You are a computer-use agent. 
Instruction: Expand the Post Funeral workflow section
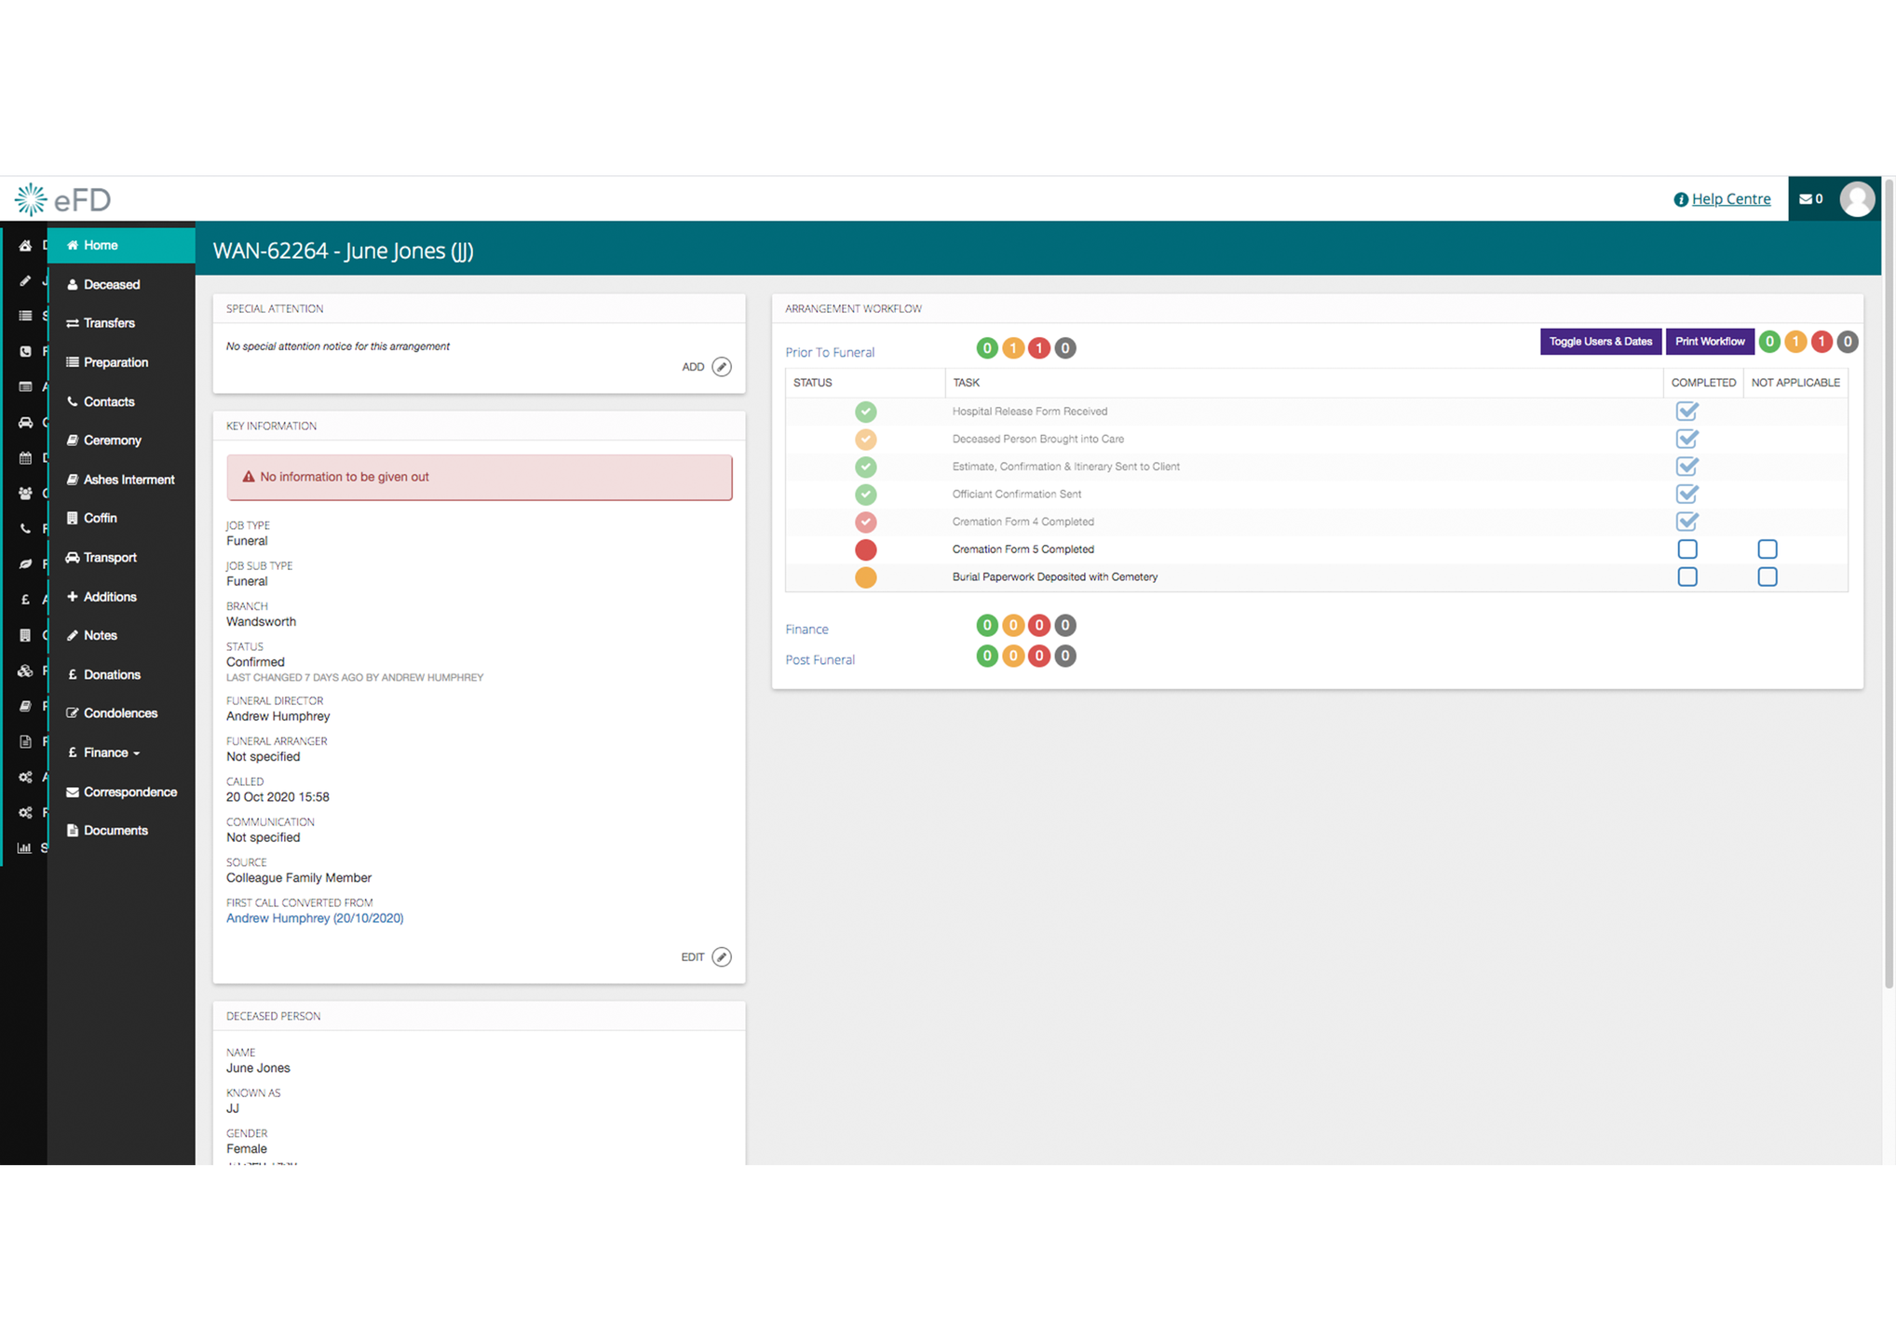pyautogui.click(x=819, y=660)
